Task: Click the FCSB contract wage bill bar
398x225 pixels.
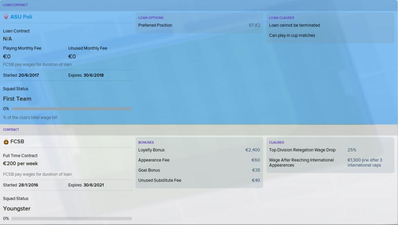Action: click(x=72, y=218)
